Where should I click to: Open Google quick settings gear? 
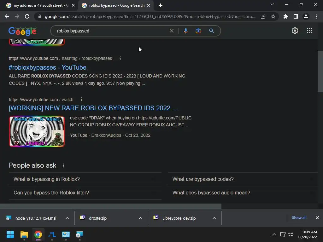point(295,31)
